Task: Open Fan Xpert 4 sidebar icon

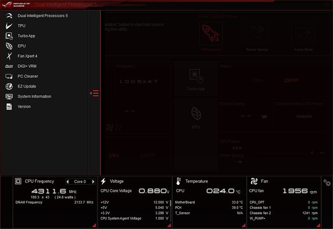Action: [x=9, y=56]
